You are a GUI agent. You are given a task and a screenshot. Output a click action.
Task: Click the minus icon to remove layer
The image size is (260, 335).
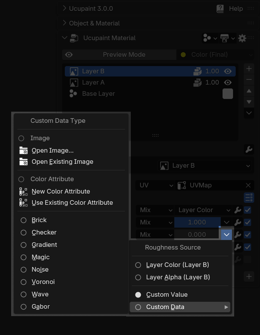click(249, 80)
